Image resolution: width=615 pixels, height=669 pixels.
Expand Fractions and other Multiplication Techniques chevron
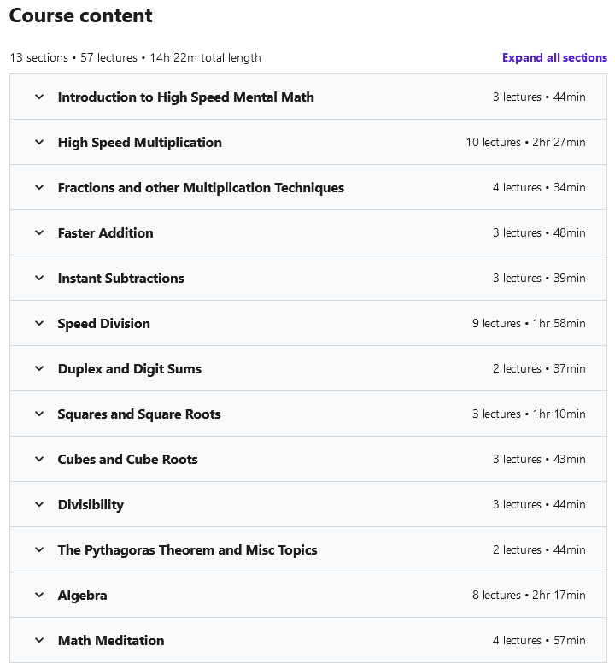[39, 187]
